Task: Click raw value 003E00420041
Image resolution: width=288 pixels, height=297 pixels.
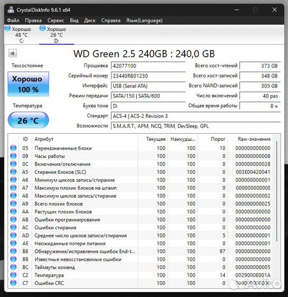Action: (253, 172)
